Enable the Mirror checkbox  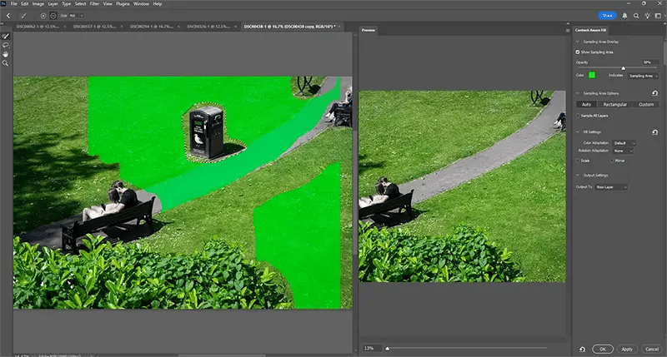[612, 161]
